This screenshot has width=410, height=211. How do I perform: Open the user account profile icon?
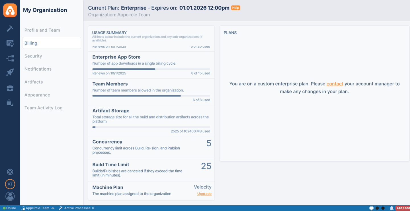click(x=10, y=196)
